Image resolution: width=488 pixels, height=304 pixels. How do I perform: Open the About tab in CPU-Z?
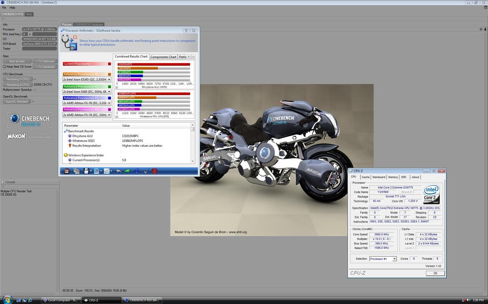415,177
